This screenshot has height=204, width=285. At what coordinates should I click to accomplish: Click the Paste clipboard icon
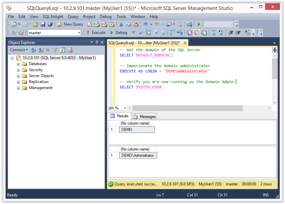coord(136,24)
